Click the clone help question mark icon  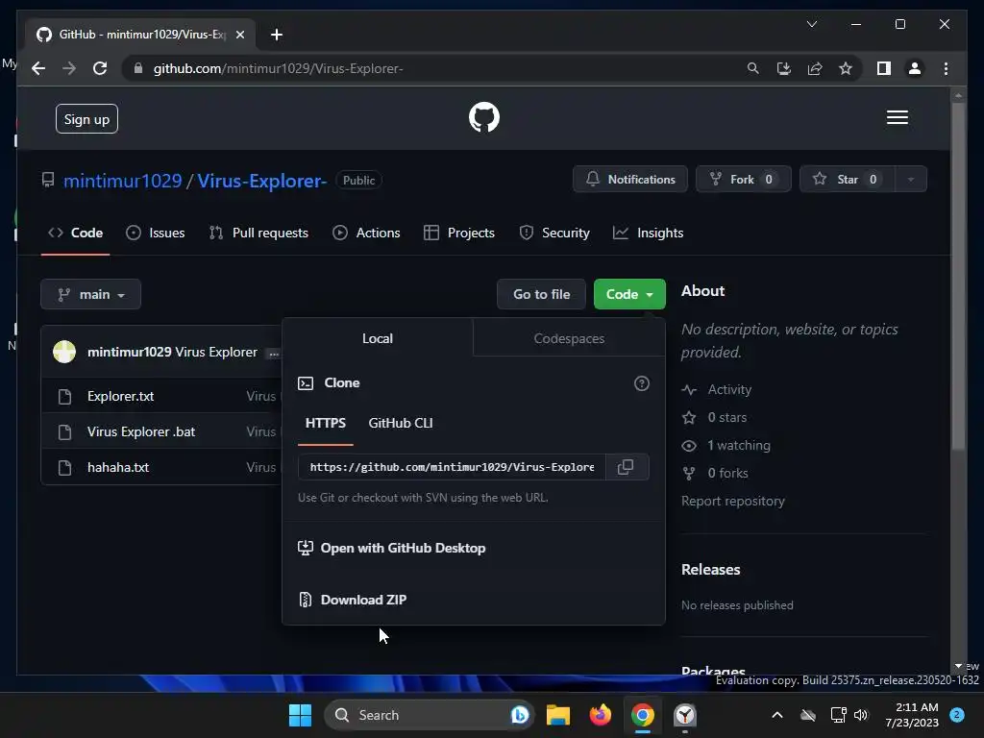pyautogui.click(x=641, y=383)
